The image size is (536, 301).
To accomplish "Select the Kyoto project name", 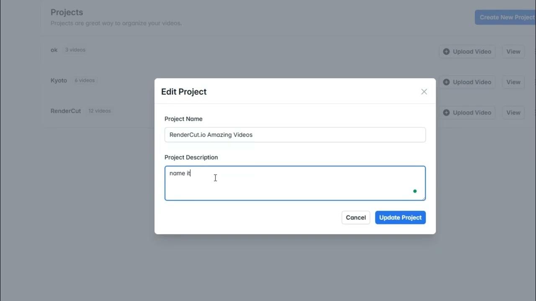I will coord(59,80).
